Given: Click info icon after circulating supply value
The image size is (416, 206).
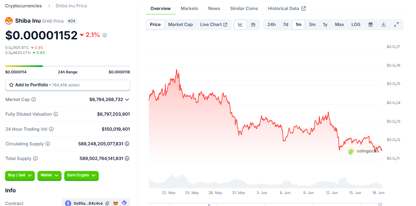Looking at the screenshot, I should pos(127,144).
